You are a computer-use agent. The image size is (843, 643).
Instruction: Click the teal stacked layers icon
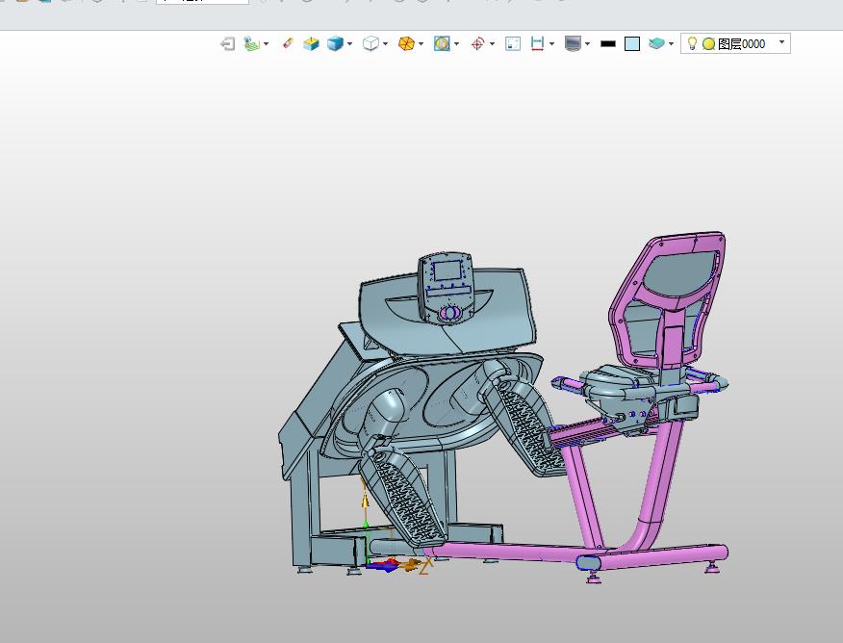pos(656,43)
